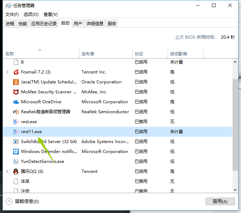The image size is (241, 213).
Task: Click the vertical scrollbar thumb
Action: (x=235, y=125)
